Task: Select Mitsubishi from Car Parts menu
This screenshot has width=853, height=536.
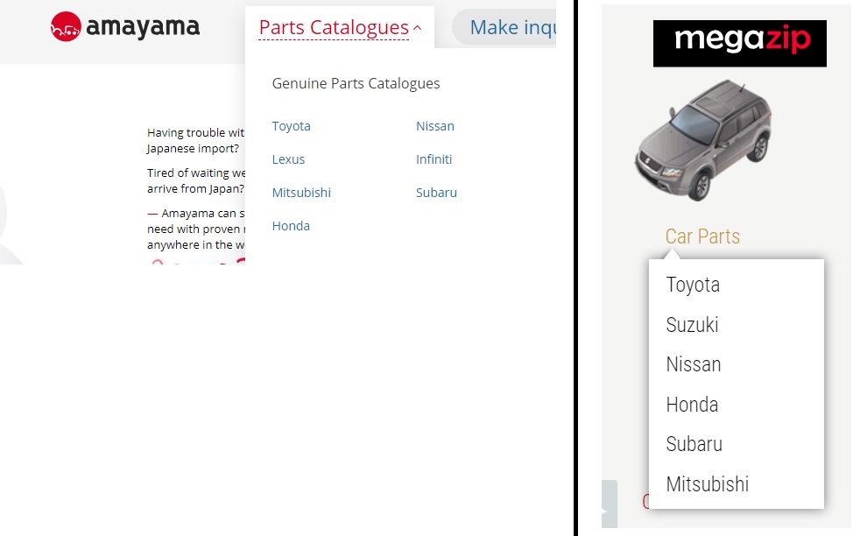Action: tap(708, 484)
